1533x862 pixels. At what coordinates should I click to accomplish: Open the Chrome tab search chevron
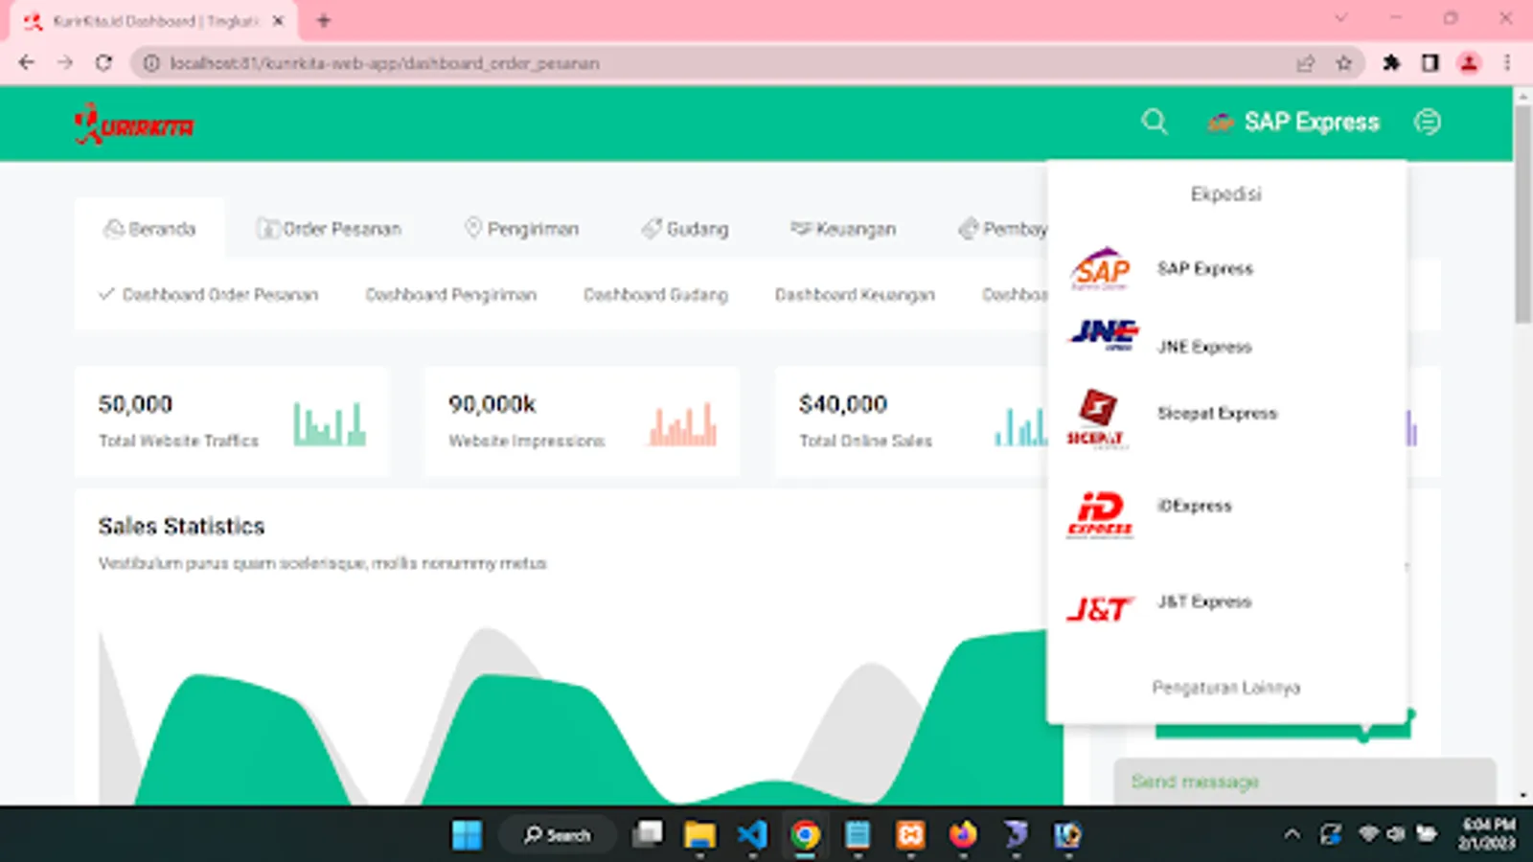(1341, 18)
